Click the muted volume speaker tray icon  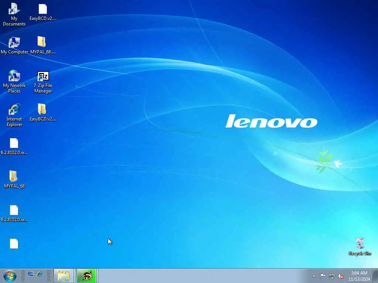click(x=341, y=276)
